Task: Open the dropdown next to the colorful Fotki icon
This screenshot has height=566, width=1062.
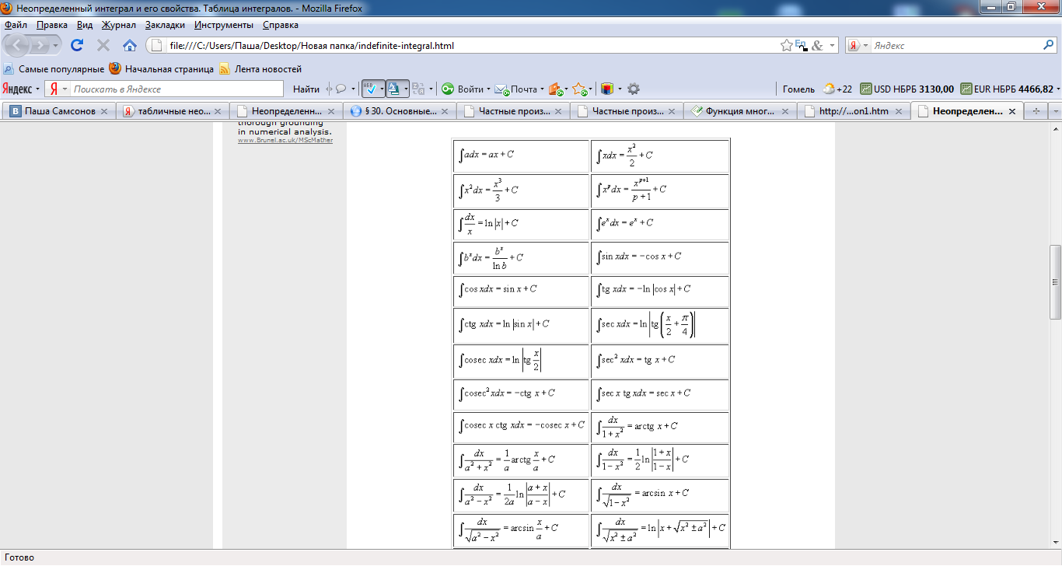Action: coord(620,89)
